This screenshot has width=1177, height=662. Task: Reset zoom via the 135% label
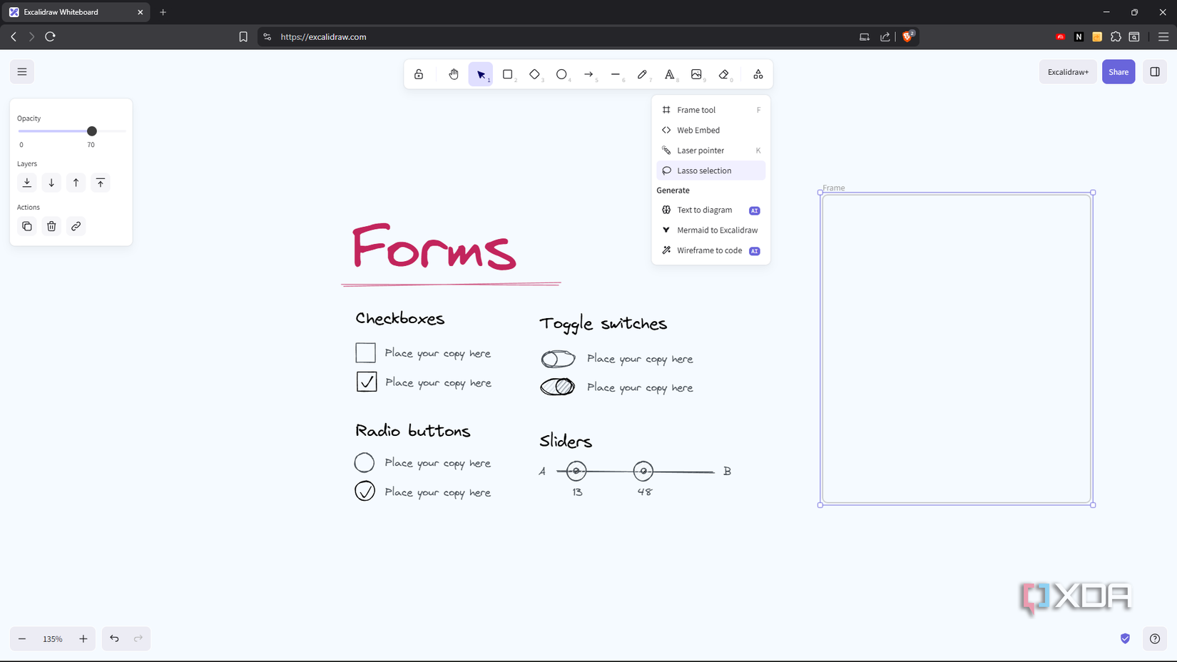pyautogui.click(x=53, y=638)
